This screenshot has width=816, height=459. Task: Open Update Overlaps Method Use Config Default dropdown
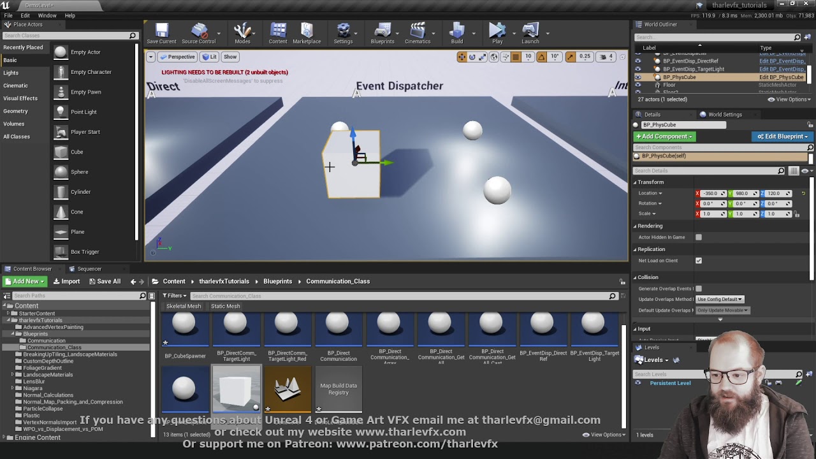(719, 300)
